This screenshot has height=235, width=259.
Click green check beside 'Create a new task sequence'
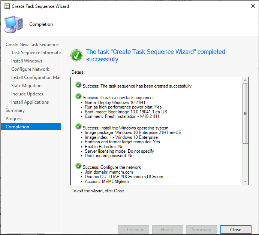pyautogui.click(x=78, y=96)
